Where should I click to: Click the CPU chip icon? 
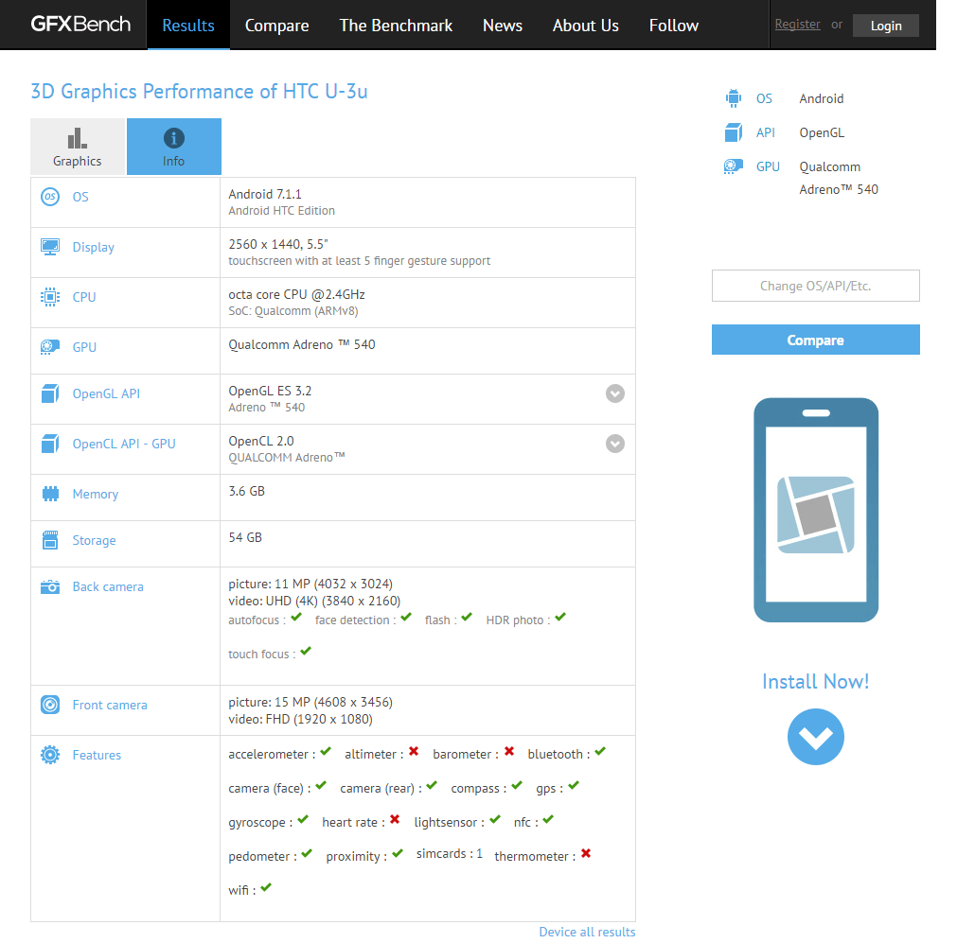pyautogui.click(x=50, y=297)
